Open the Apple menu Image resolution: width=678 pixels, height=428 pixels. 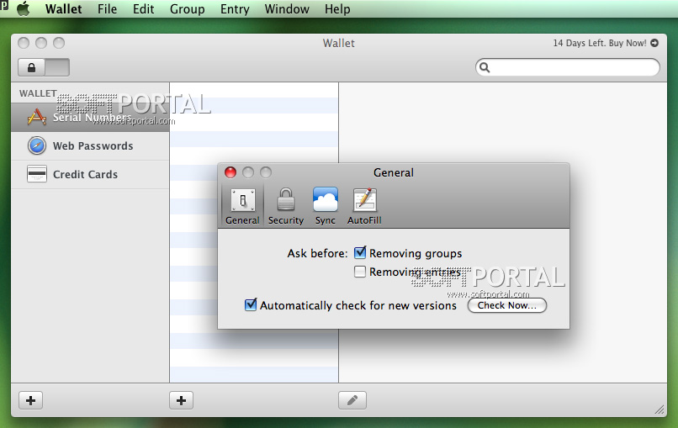(24, 8)
